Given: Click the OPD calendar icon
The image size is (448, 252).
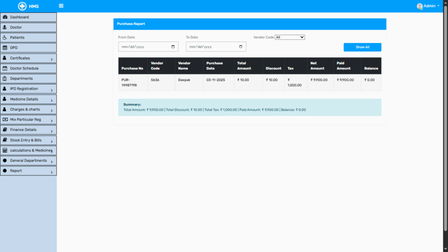Looking at the screenshot, I should 5,48.
